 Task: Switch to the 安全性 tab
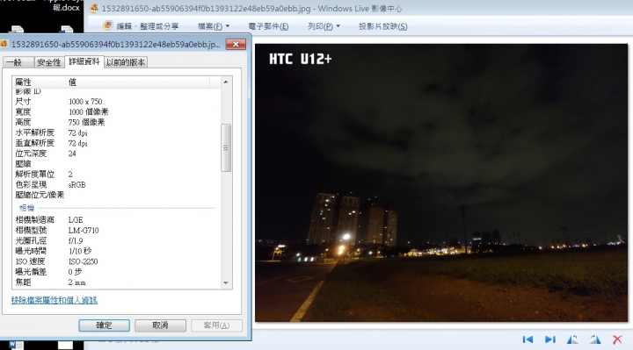[49, 62]
